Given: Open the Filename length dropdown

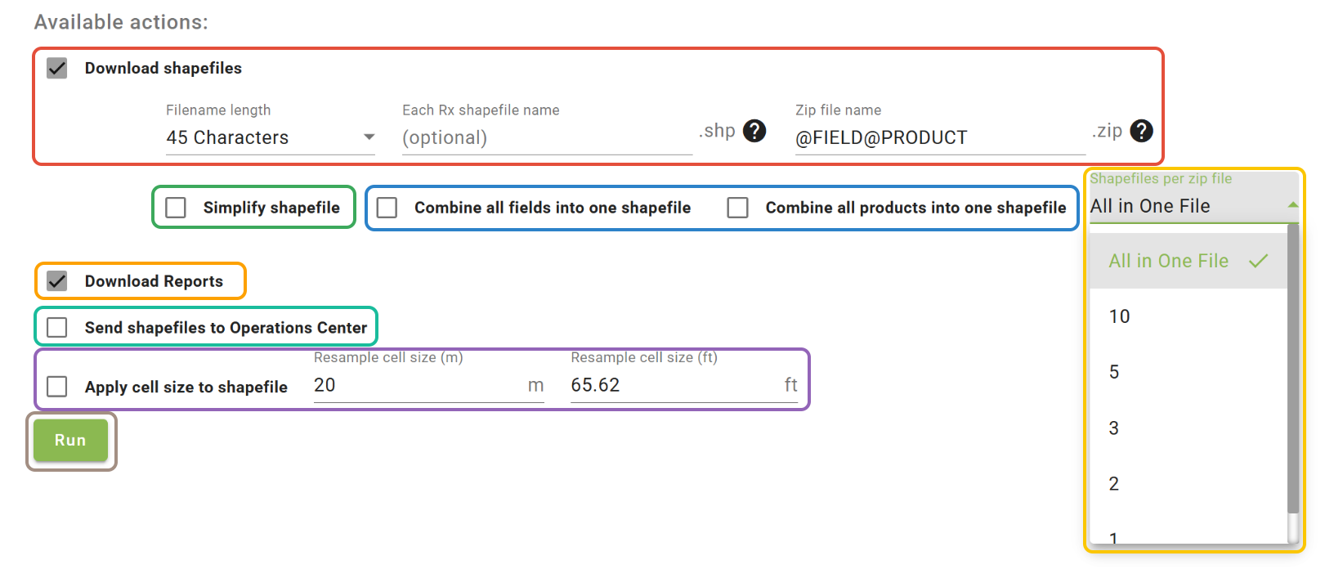Looking at the screenshot, I should [270, 137].
